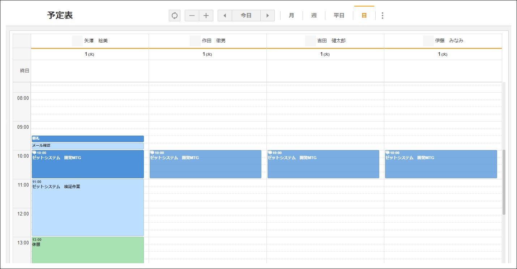Viewport: 517px width, 269px height.
Task: Click the 11:00 time label
Action: pos(23,185)
